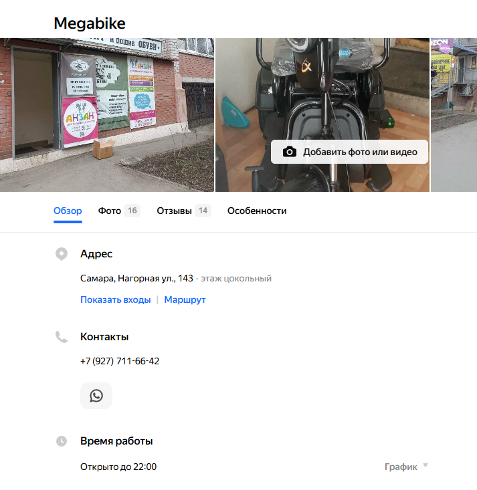This screenshot has height=490, width=477.
Task: Click the clock icon beside Время работы
Action: pos(62,441)
